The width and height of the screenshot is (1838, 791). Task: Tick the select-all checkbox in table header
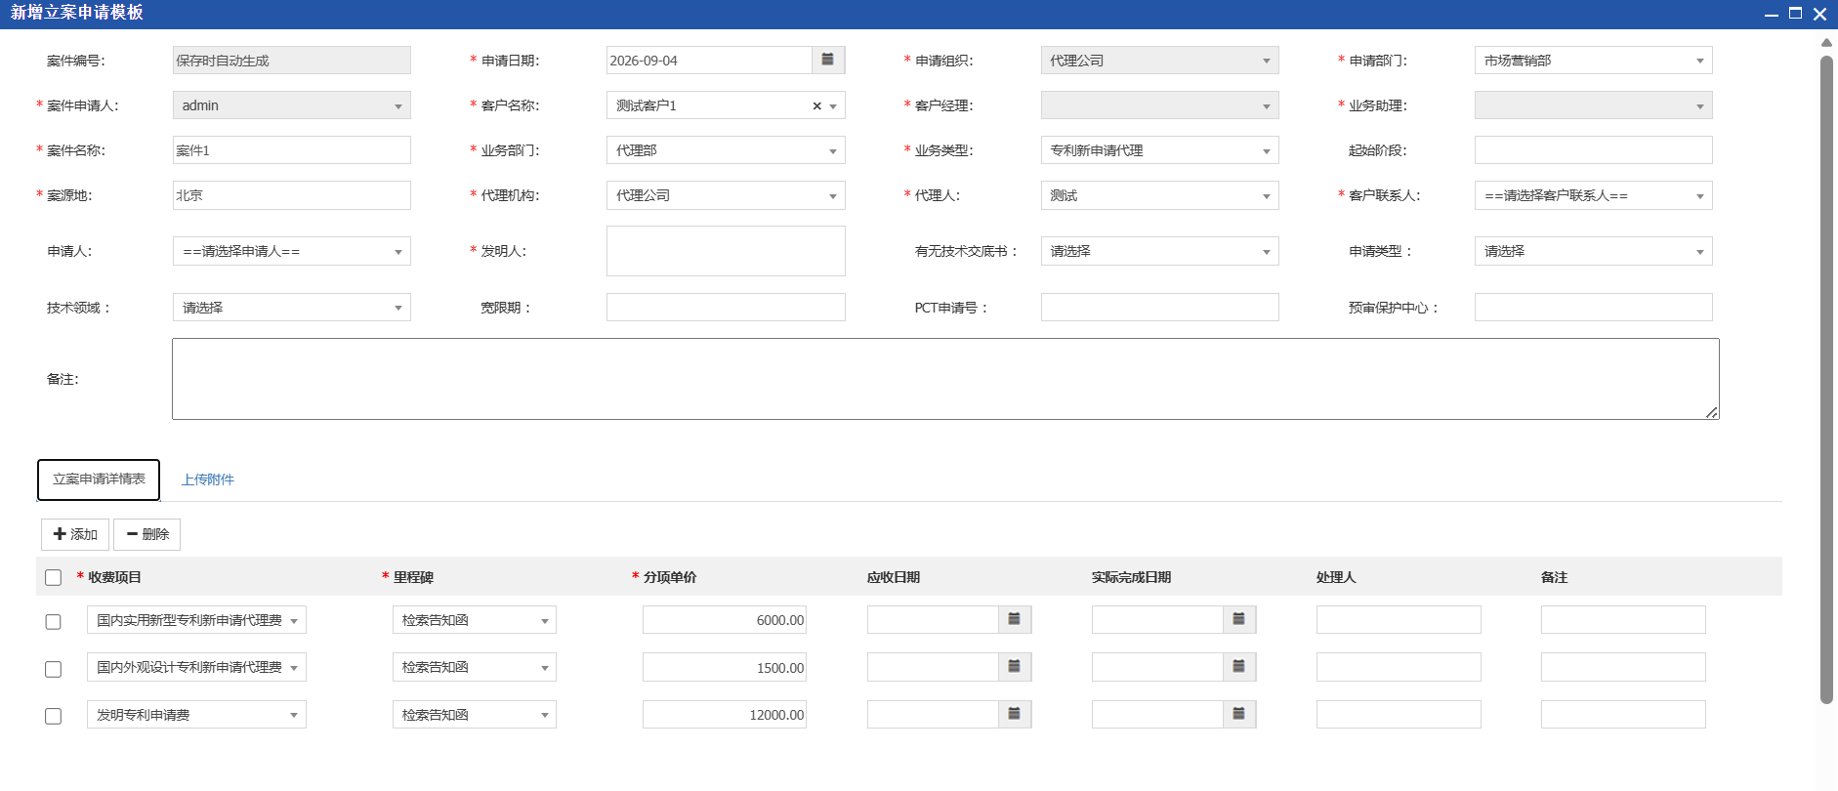pyautogui.click(x=54, y=578)
